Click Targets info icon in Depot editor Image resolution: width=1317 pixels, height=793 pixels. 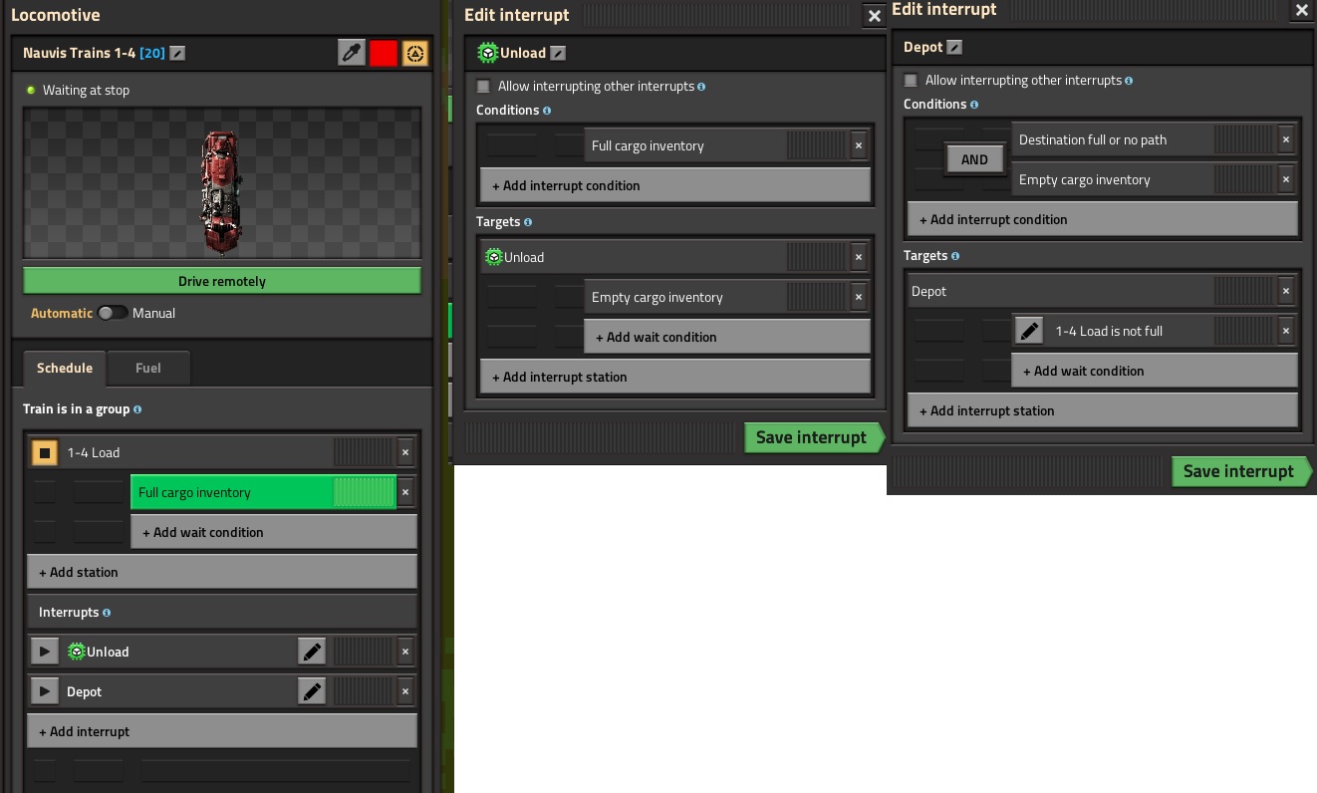pos(955,256)
